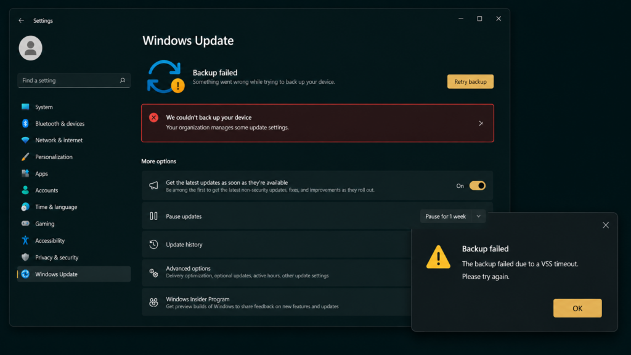631x355 pixels.
Task: Expand pause duration with chevron arrow
Action: coord(478,216)
